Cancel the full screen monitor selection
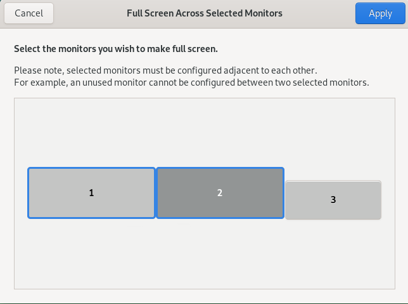Viewport: 408px width, 304px height. pos(29,13)
